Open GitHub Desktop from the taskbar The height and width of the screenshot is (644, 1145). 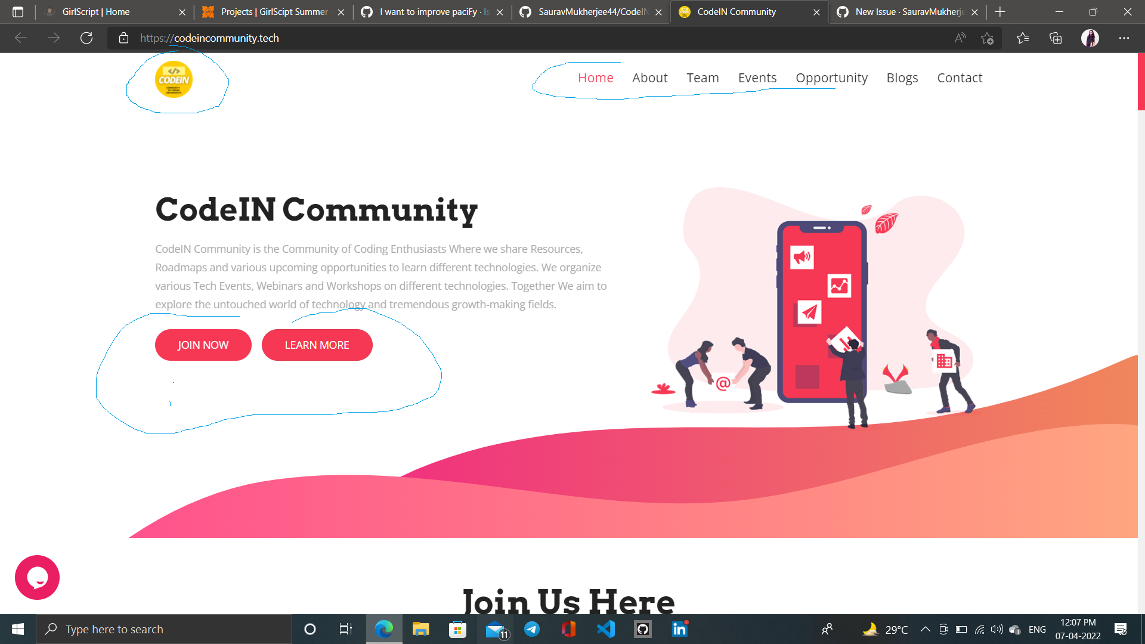click(642, 628)
